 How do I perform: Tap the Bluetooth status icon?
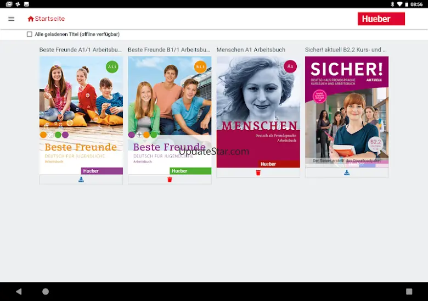coord(392,4)
